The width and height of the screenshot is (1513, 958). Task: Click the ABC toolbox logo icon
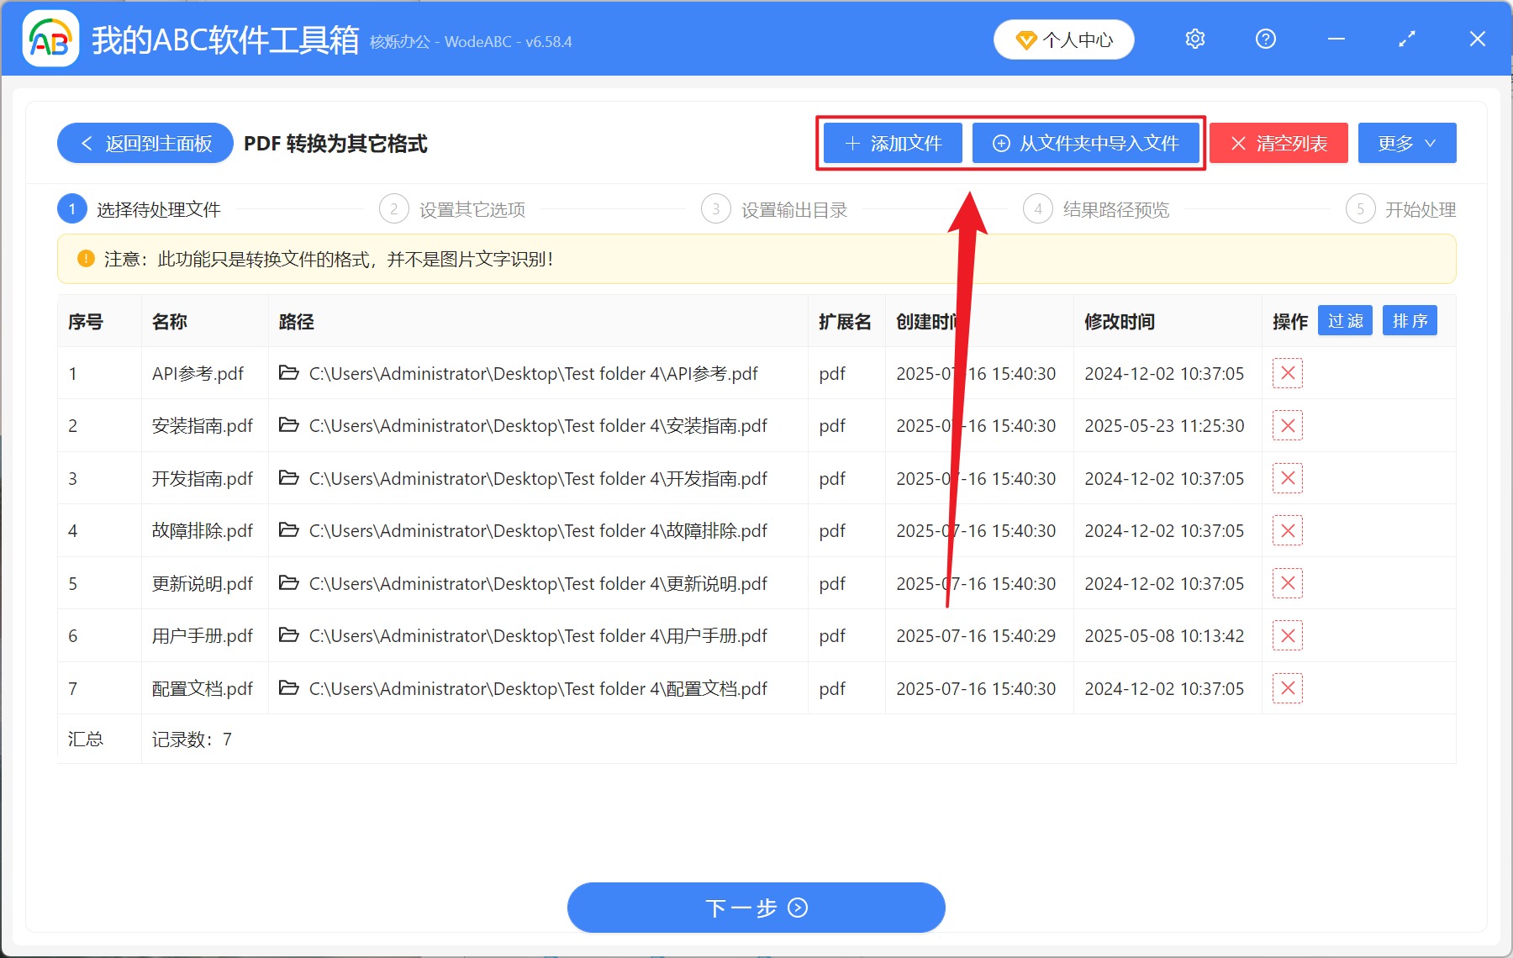click(50, 39)
